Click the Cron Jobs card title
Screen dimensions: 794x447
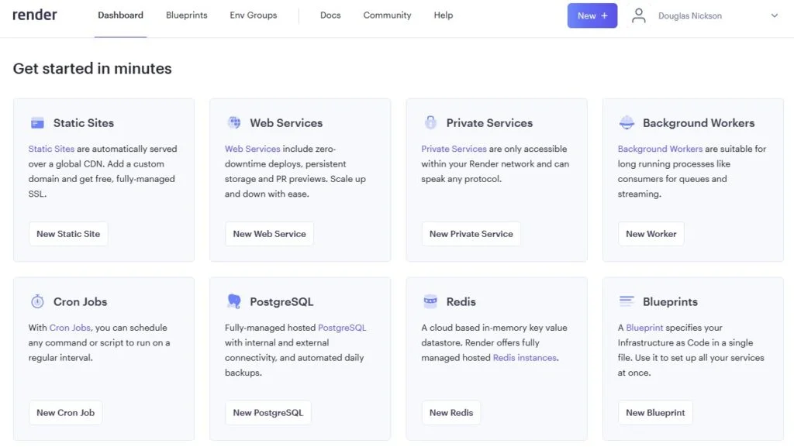pos(80,301)
